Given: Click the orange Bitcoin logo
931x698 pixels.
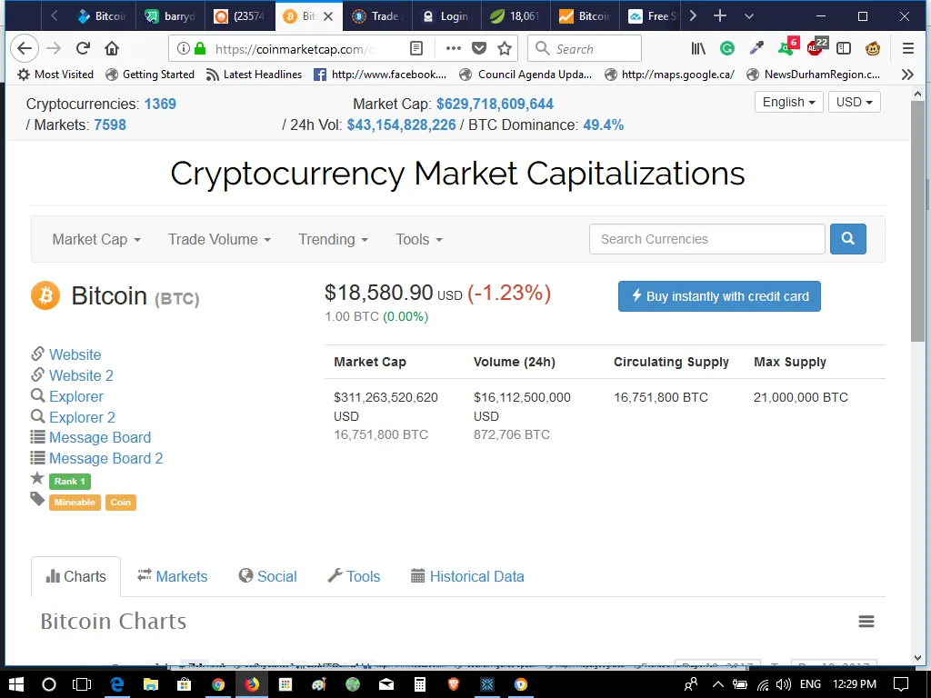Looking at the screenshot, I should pyautogui.click(x=45, y=295).
